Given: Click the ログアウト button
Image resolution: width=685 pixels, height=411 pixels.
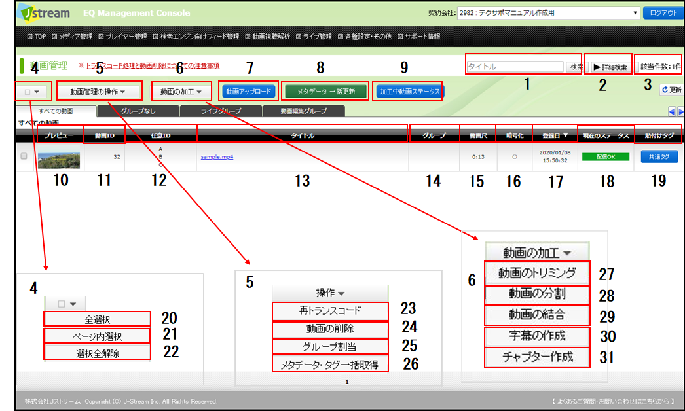Looking at the screenshot, I should pyautogui.click(x=663, y=12).
